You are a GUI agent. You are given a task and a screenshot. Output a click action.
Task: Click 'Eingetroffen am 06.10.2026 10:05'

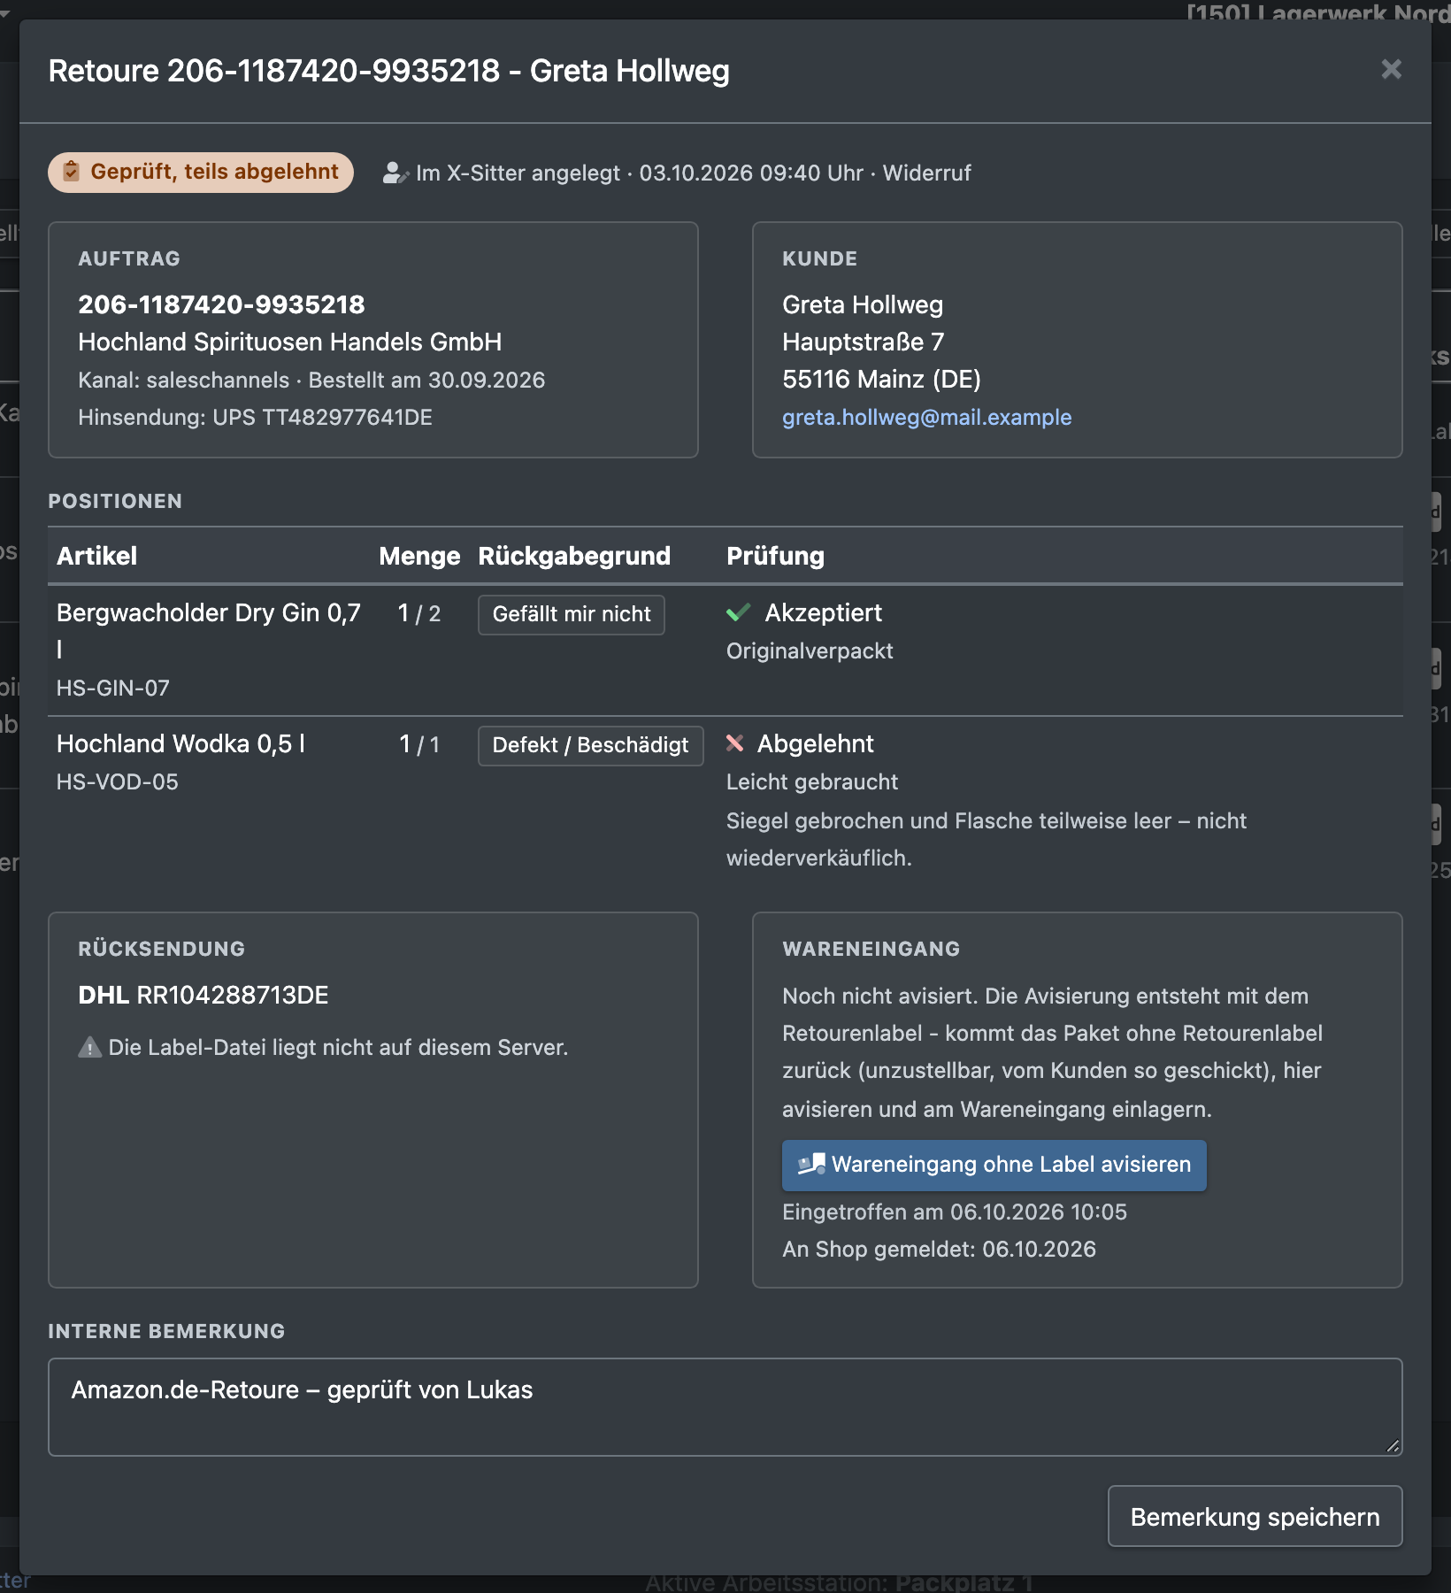[x=955, y=1212]
